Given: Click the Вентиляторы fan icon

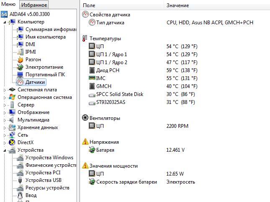Looking at the screenshot, I should (x=85, y=118).
